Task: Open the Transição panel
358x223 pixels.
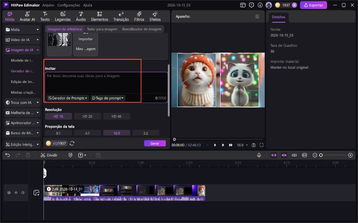Action: pos(121,17)
